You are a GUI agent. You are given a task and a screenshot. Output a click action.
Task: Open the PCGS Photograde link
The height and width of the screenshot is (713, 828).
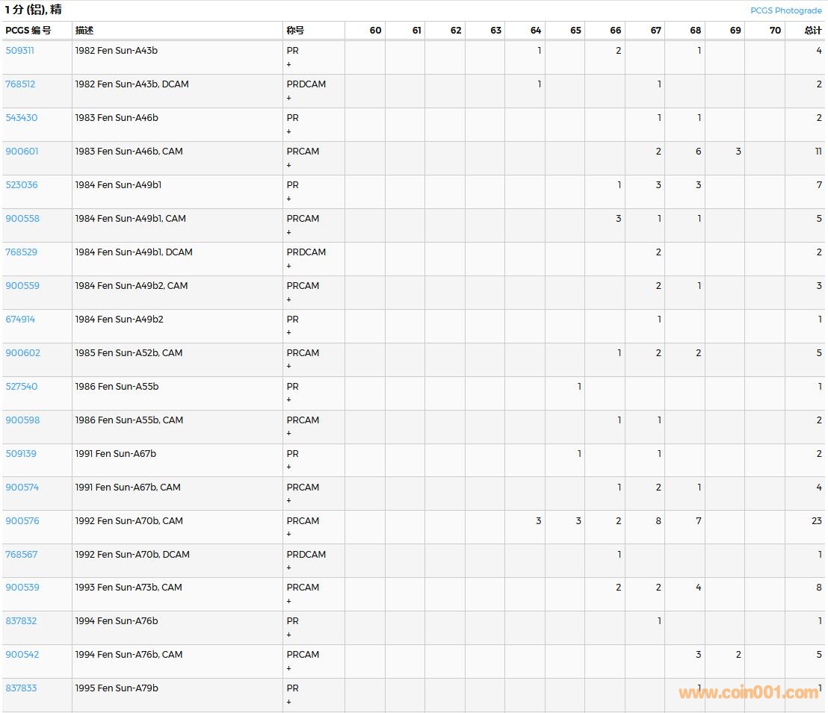(785, 10)
